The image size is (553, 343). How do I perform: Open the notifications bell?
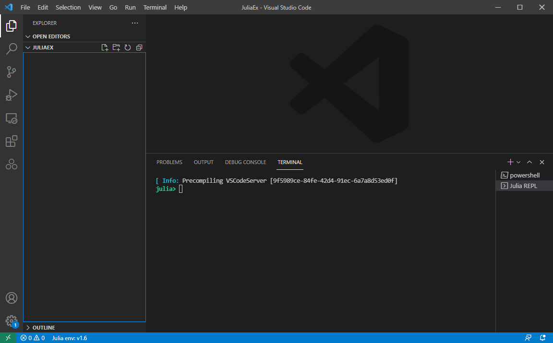tap(543, 338)
